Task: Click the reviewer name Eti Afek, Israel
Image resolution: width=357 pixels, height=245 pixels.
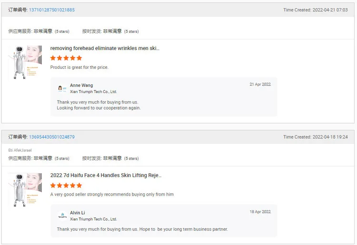Action: click(x=20, y=150)
